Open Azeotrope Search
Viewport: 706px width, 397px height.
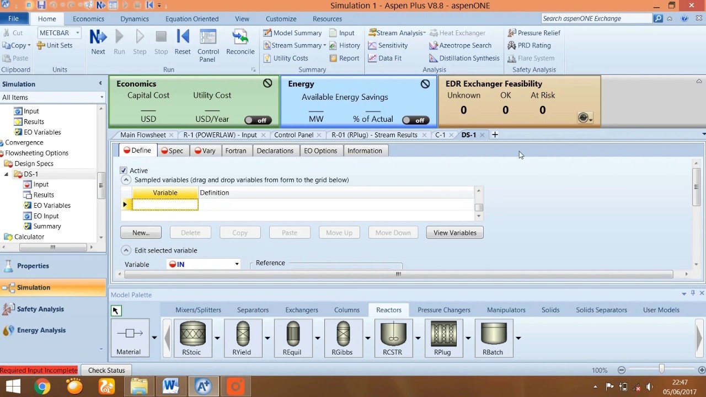click(x=460, y=45)
